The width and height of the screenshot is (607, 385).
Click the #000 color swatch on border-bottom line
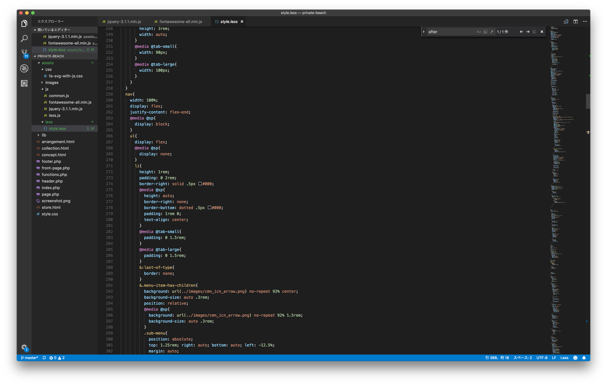click(209, 208)
